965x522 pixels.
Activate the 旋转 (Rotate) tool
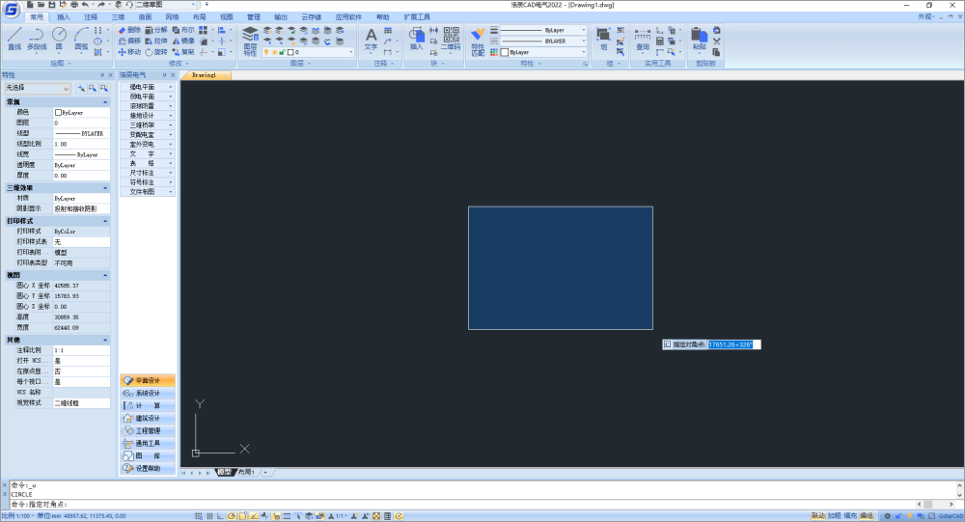(x=156, y=52)
